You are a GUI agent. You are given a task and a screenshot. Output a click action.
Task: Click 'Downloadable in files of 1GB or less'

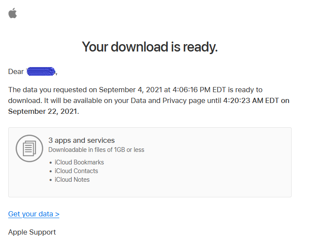tap(96, 150)
